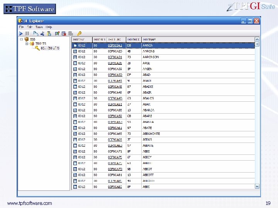Click the Copy toolbar icon
Viewport: 278px width, 208px height.
36,34
